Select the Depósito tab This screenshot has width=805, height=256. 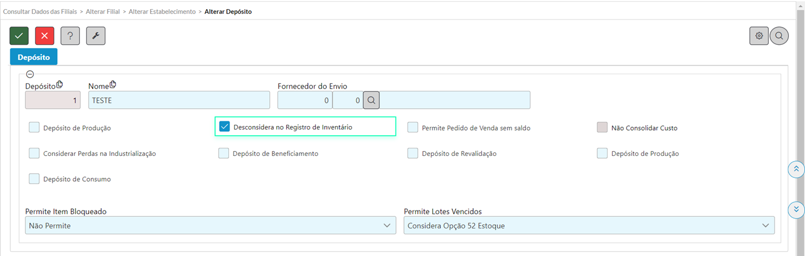pyautogui.click(x=34, y=58)
